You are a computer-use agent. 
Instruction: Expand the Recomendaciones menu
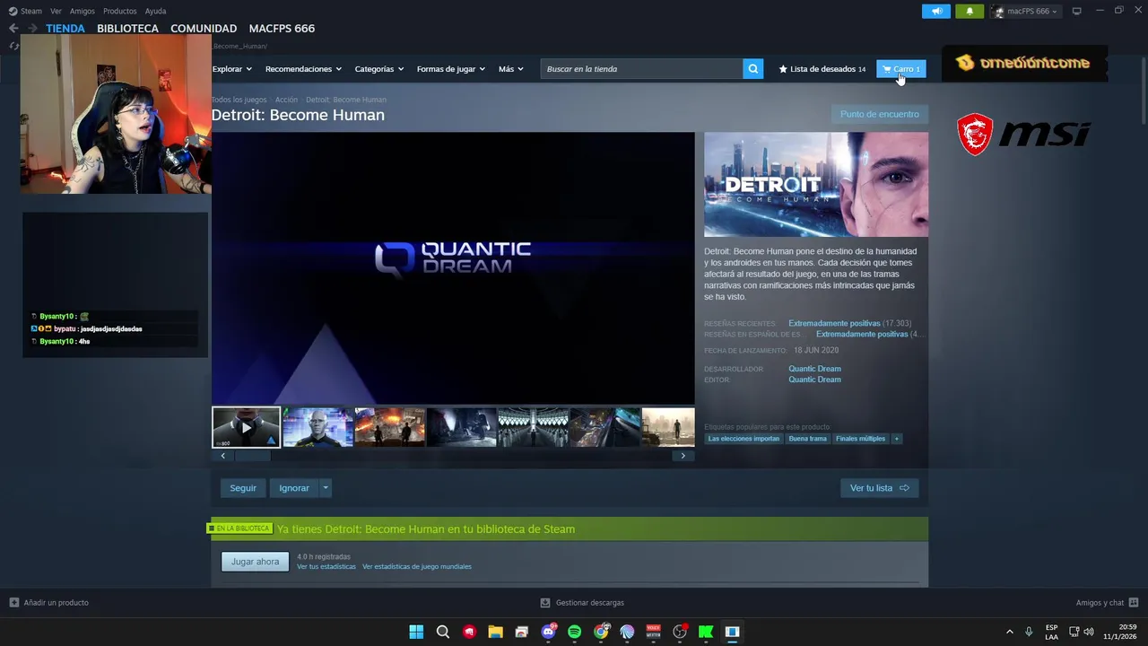[303, 69]
